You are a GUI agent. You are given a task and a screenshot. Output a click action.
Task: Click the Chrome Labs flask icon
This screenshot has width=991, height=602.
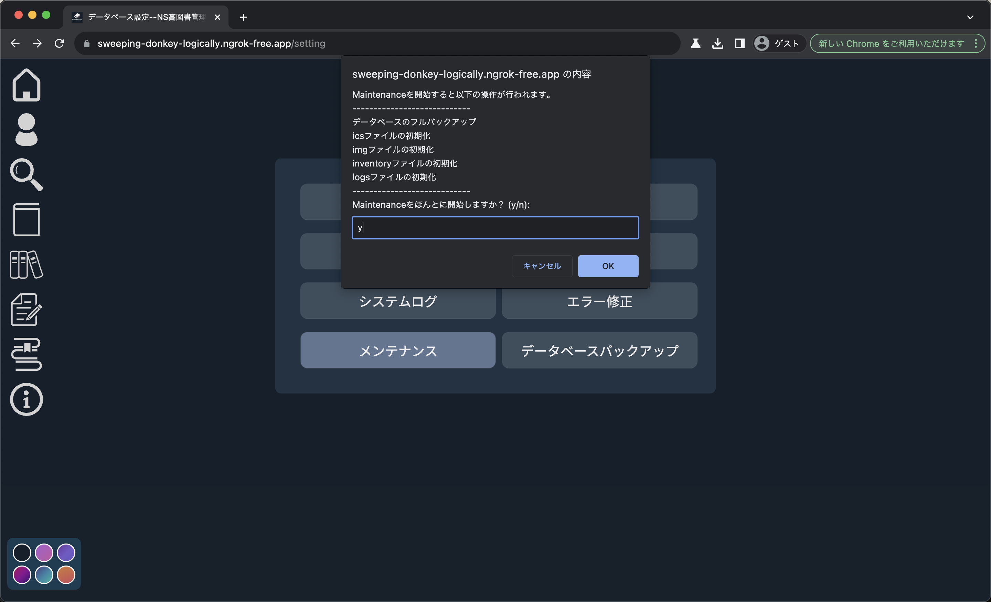696,43
